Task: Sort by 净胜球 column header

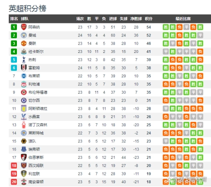Action: (x=136, y=19)
